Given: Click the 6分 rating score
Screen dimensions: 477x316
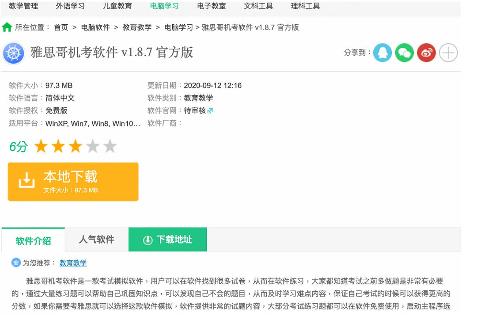Looking at the screenshot, I should tap(19, 147).
